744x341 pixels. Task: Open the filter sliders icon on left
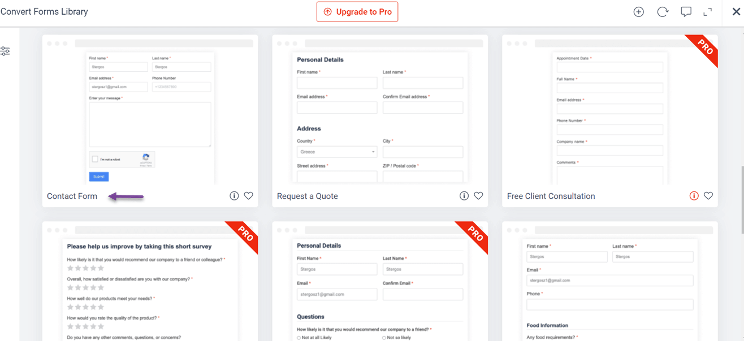(x=5, y=51)
